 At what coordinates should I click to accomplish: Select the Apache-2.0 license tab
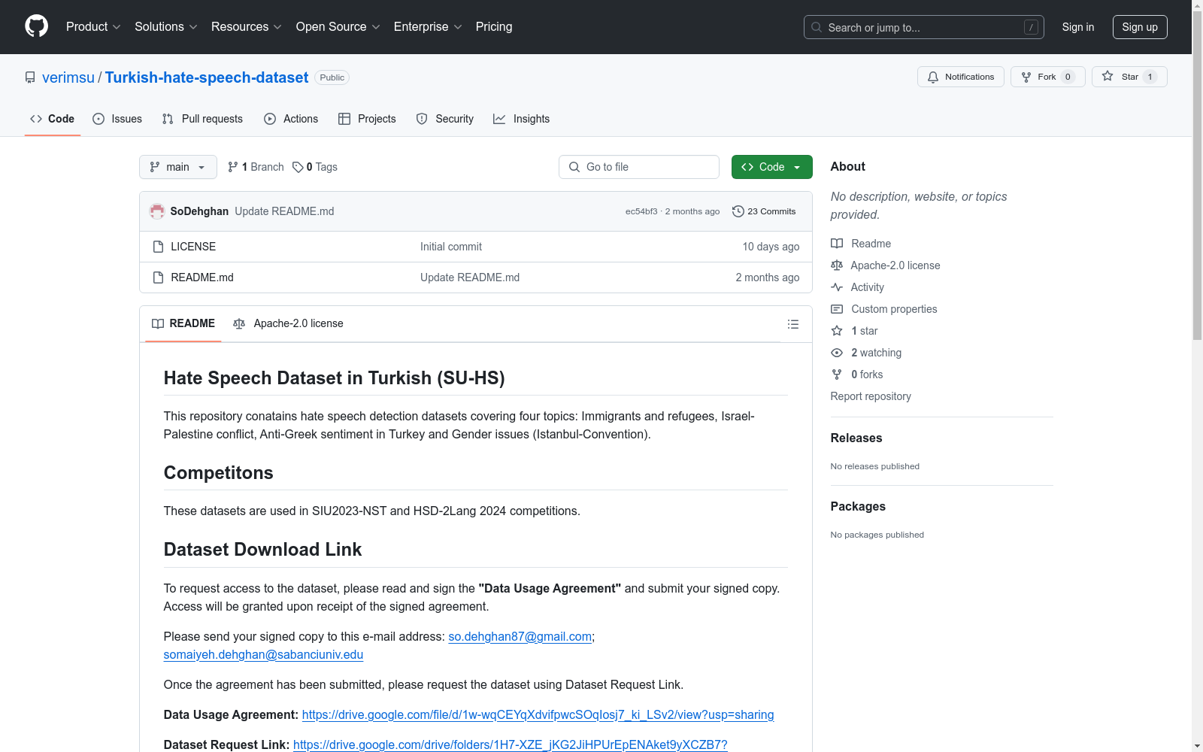coord(289,323)
